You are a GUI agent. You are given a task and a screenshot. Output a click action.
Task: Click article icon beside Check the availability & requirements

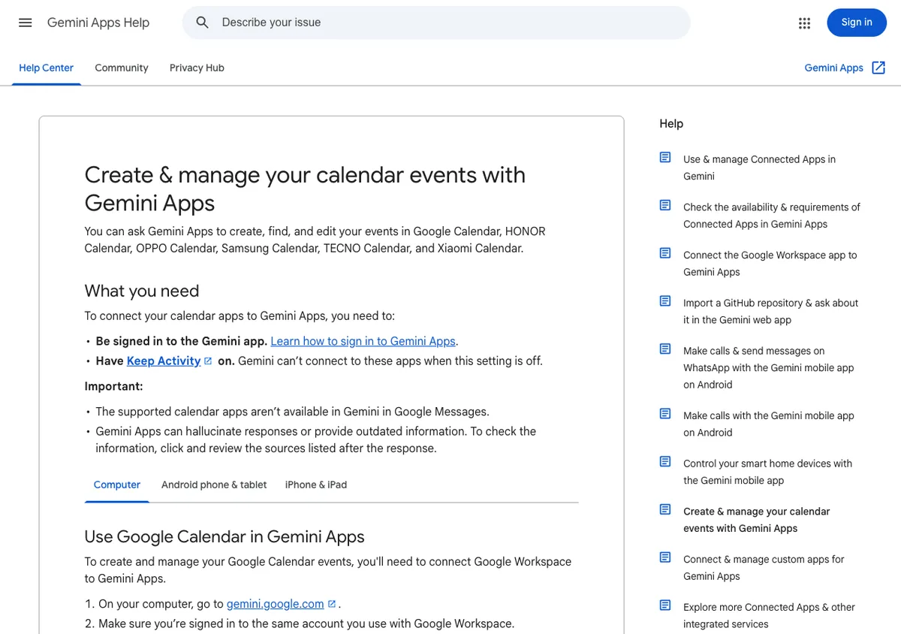pos(665,206)
